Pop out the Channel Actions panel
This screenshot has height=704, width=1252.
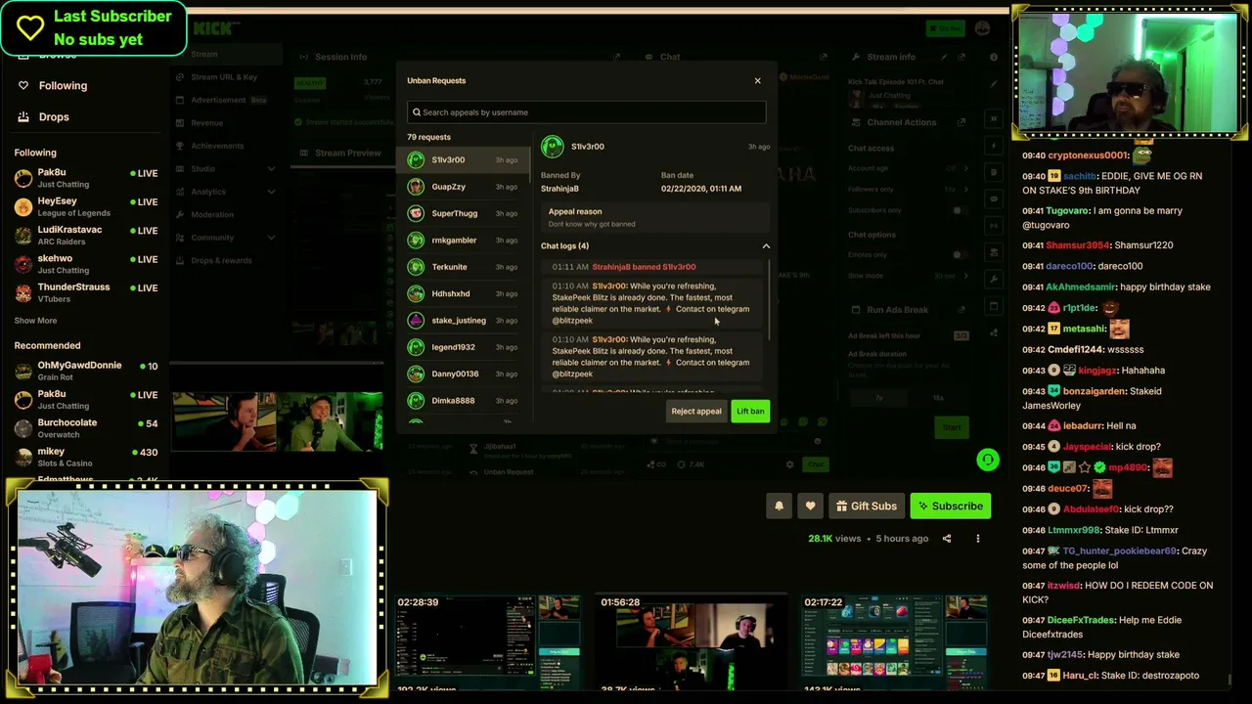[x=961, y=122]
